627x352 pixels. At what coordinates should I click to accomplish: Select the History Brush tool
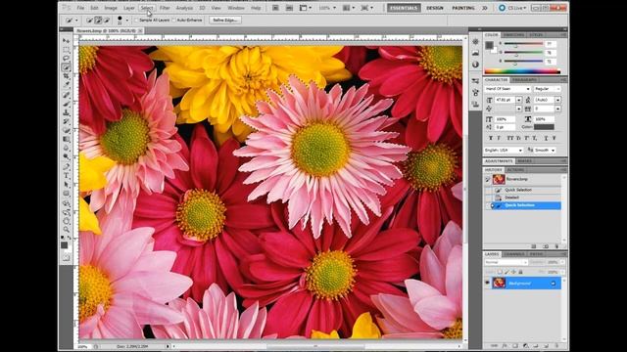66,121
